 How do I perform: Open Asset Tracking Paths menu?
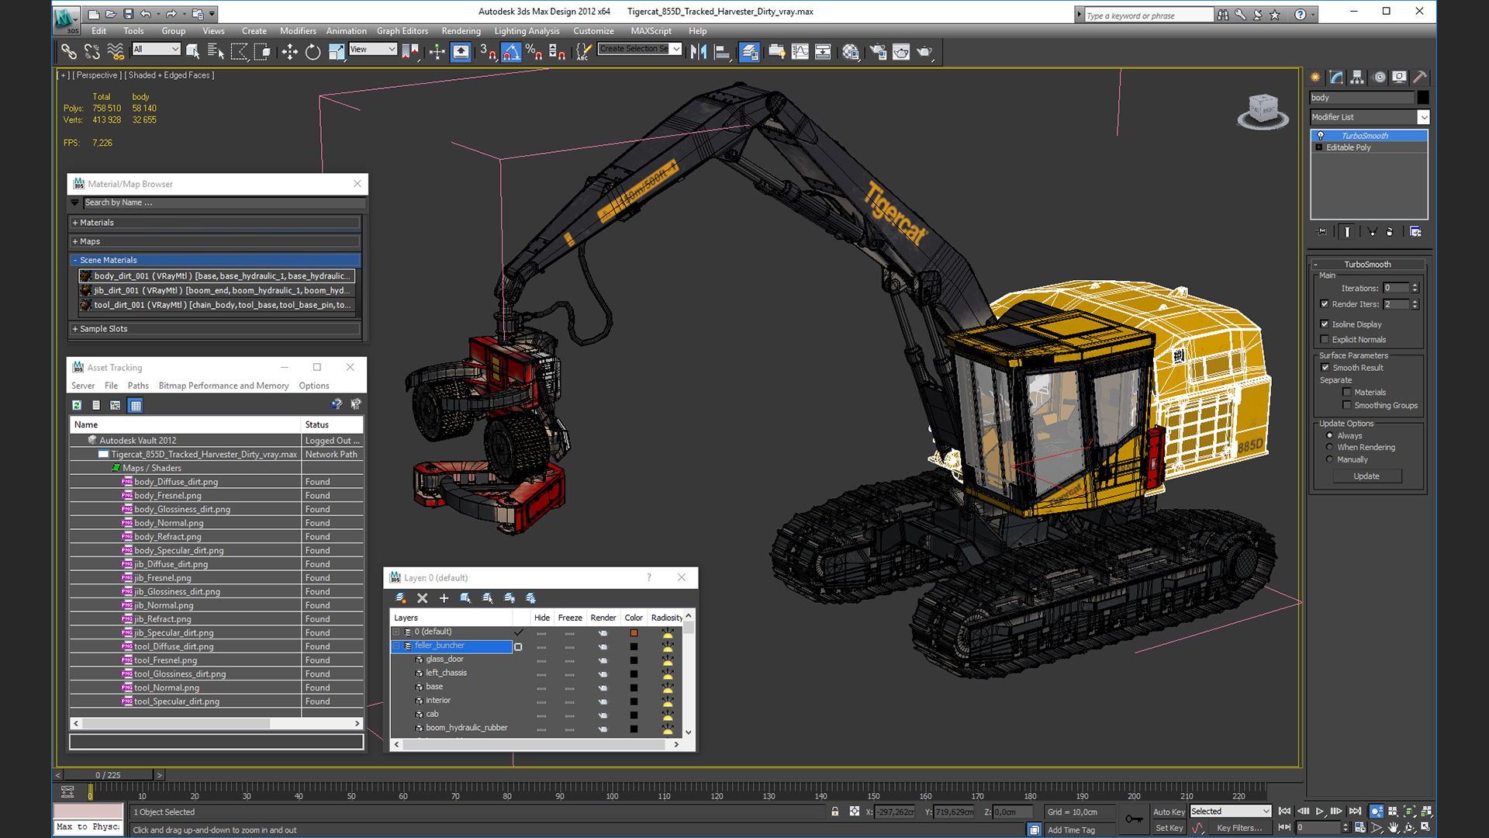[x=138, y=386]
